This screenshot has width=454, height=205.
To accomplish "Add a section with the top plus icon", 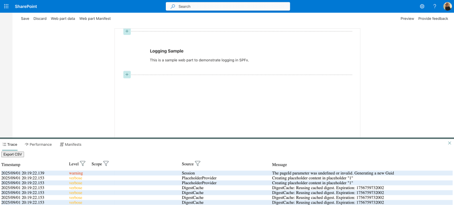I will [x=127, y=31].
